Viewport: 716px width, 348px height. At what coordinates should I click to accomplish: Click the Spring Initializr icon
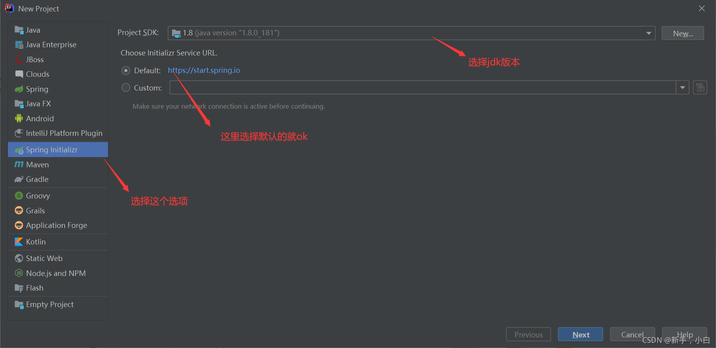pyautogui.click(x=19, y=150)
